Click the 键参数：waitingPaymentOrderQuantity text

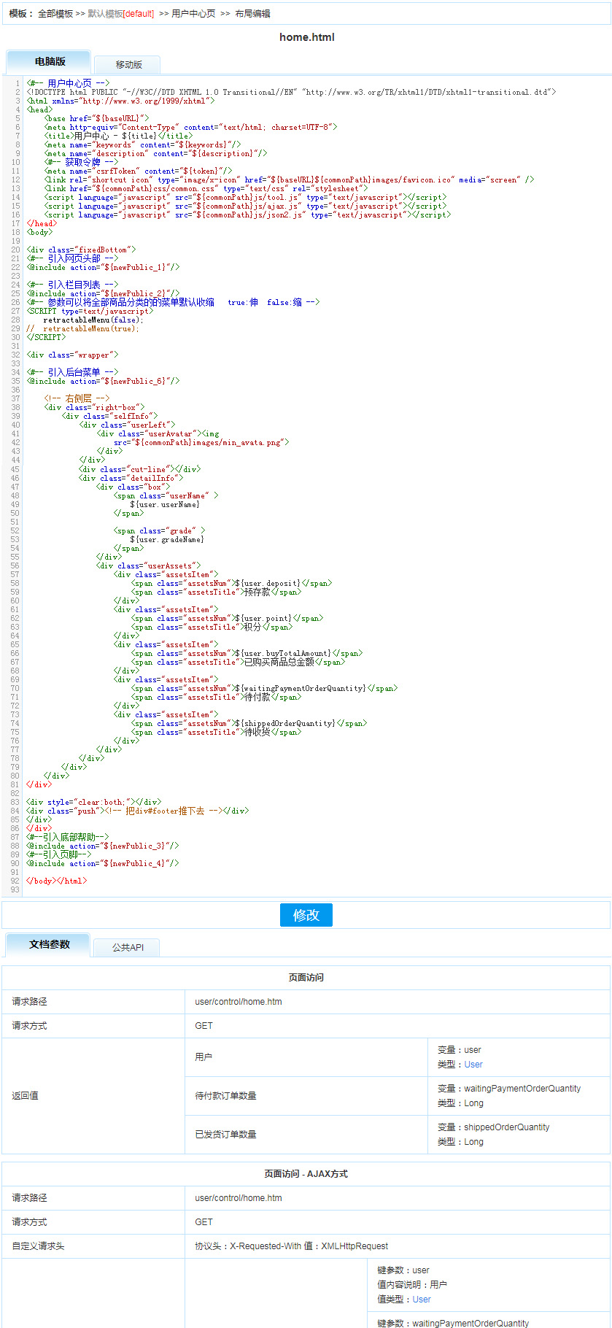453,1323
